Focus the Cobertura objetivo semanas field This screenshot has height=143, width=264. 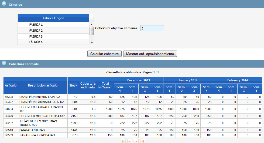[152, 28]
